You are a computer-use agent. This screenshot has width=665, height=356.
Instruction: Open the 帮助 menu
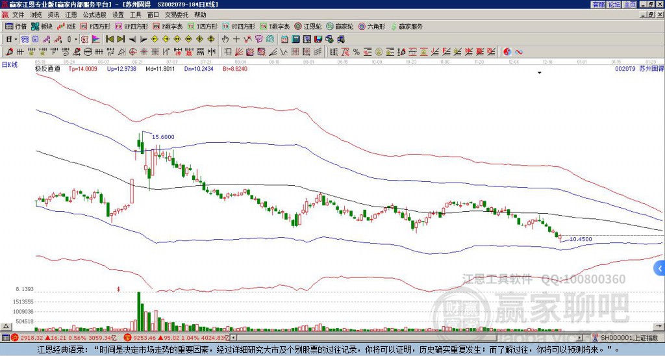click(x=200, y=15)
